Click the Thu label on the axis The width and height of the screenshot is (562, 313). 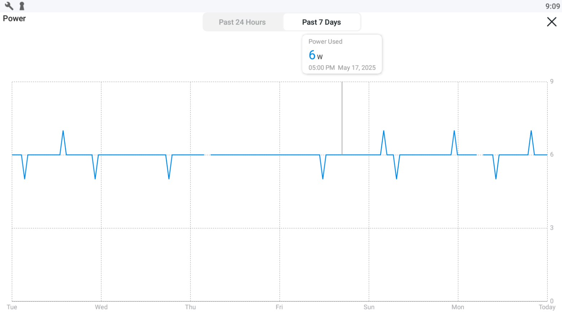click(x=190, y=307)
